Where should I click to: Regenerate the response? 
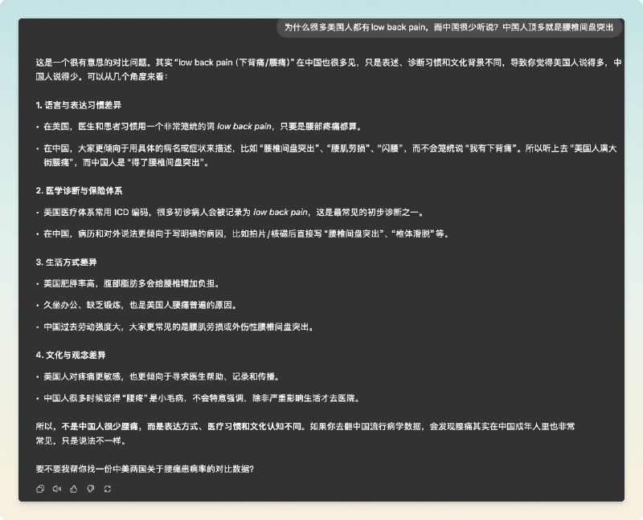(107, 488)
